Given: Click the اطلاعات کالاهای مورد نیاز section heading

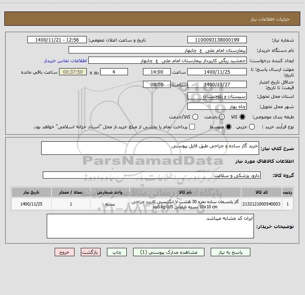Looking at the screenshot, I should tap(264, 161).
